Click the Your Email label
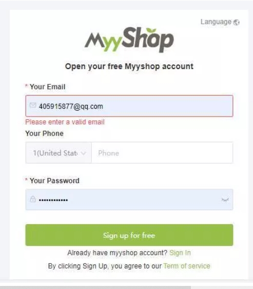Image resolution: width=253 pixels, height=289 pixels. (x=48, y=86)
